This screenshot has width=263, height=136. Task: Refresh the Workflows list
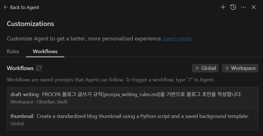(39, 68)
